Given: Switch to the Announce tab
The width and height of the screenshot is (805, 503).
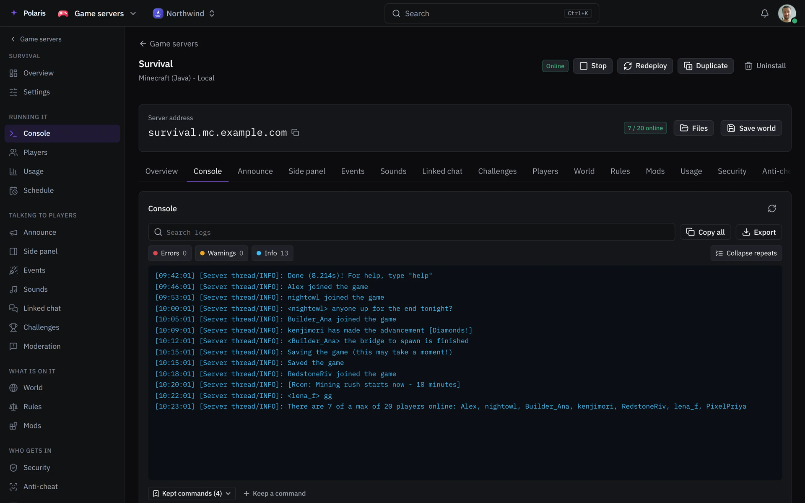Looking at the screenshot, I should point(255,171).
